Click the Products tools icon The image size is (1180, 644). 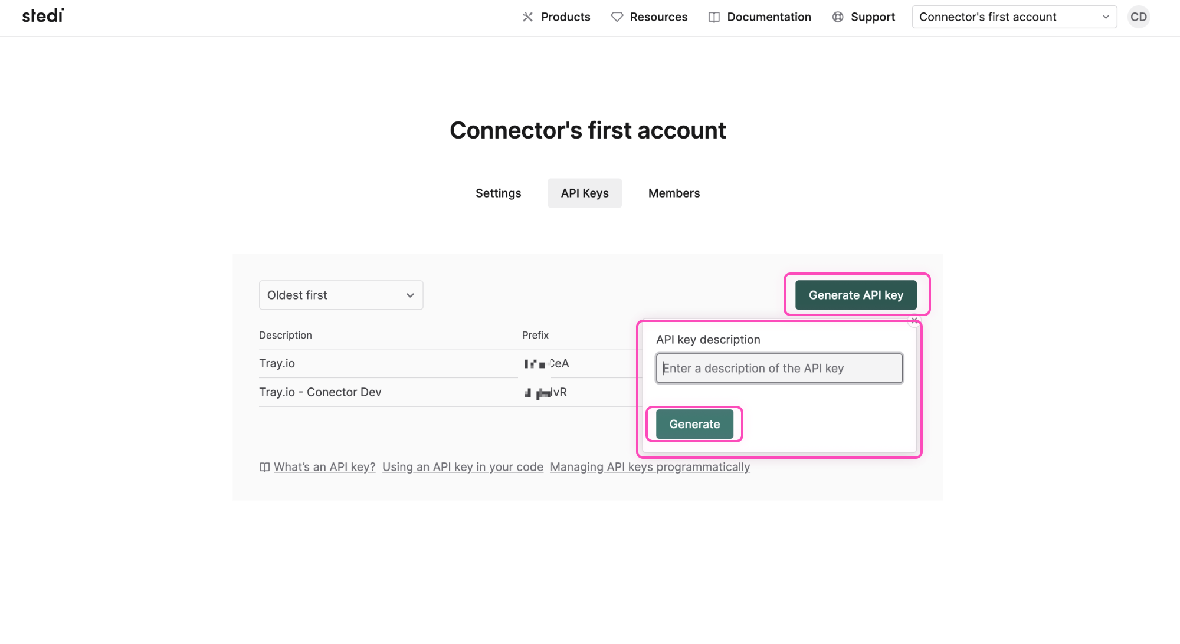pyautogui.click(x=527, y=17)
